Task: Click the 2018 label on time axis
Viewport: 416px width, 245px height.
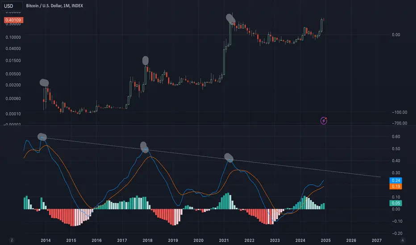Action: point(147,240)
